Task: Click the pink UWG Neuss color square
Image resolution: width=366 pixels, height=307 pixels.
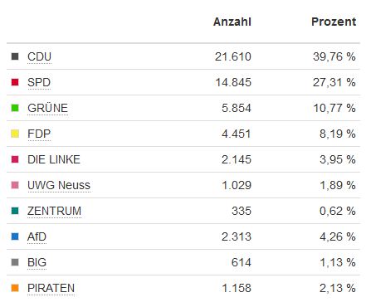Action: 15,185
